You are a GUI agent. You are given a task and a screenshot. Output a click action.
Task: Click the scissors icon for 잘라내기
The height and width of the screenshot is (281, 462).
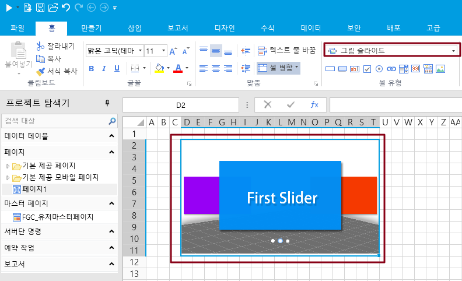click(40, 46)
